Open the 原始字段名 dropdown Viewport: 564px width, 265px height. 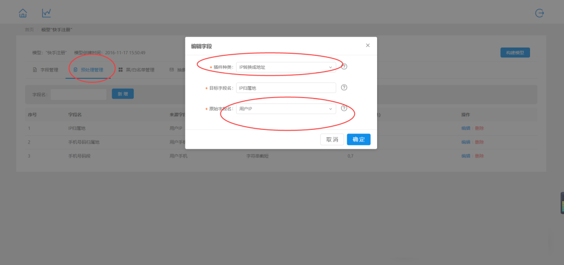tap(286, 109)
